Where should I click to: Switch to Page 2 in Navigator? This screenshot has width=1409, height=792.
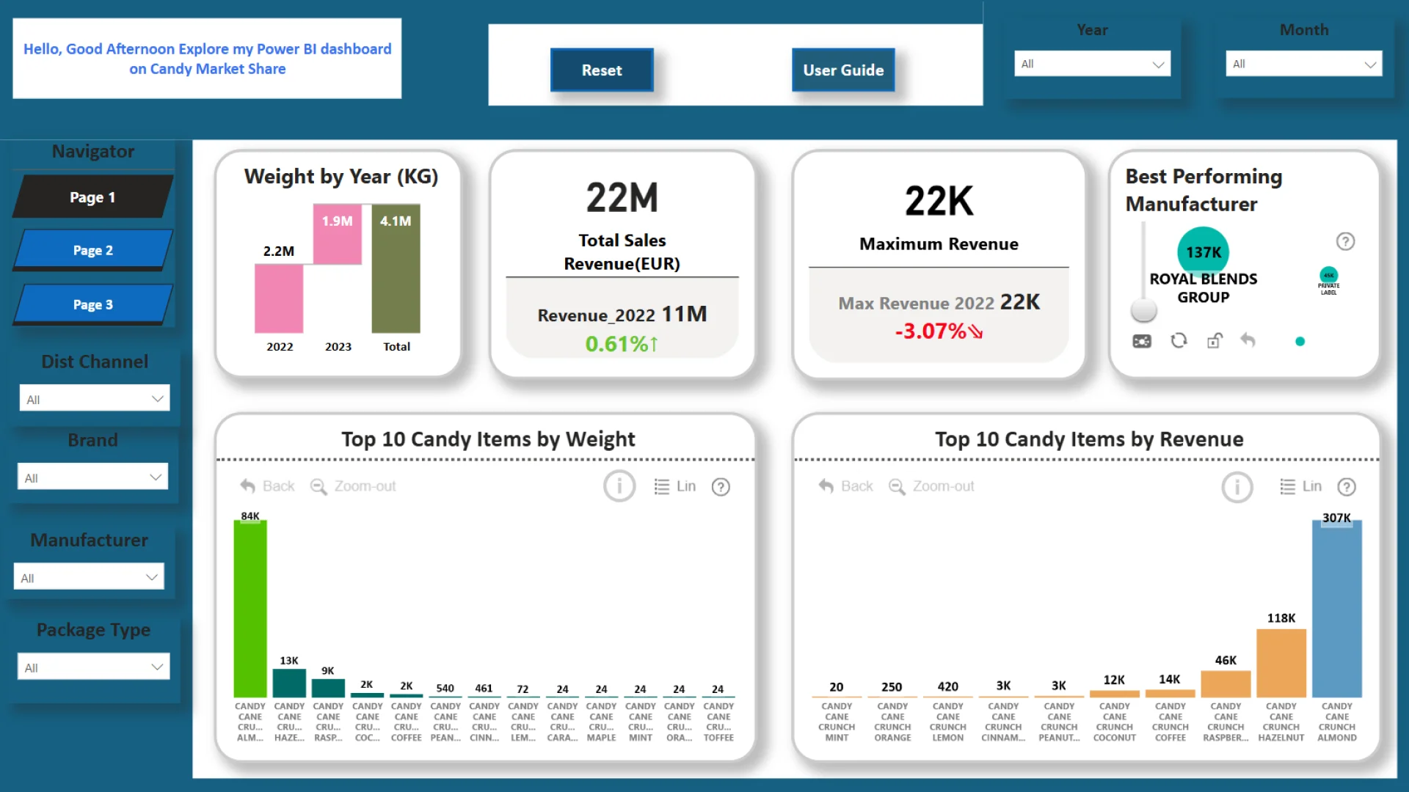click(x=93, y=250)
